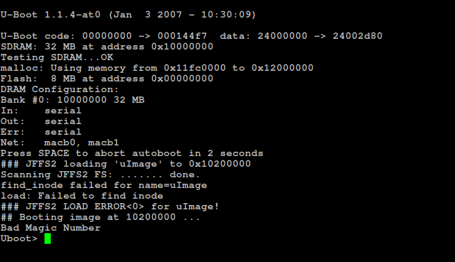Click 'Booting image at 10200000' line
Viewport: 455px width, 262px height.
coord(100,217)
